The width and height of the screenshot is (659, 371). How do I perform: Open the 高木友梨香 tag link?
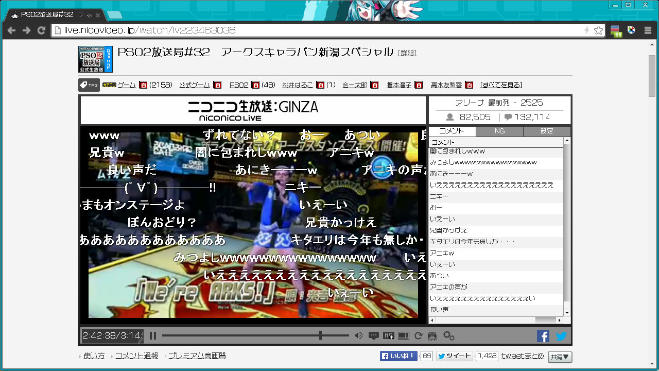pos(446,85)
